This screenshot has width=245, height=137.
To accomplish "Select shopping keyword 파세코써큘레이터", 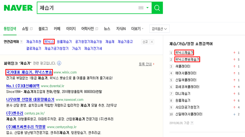I will (187, 87).
